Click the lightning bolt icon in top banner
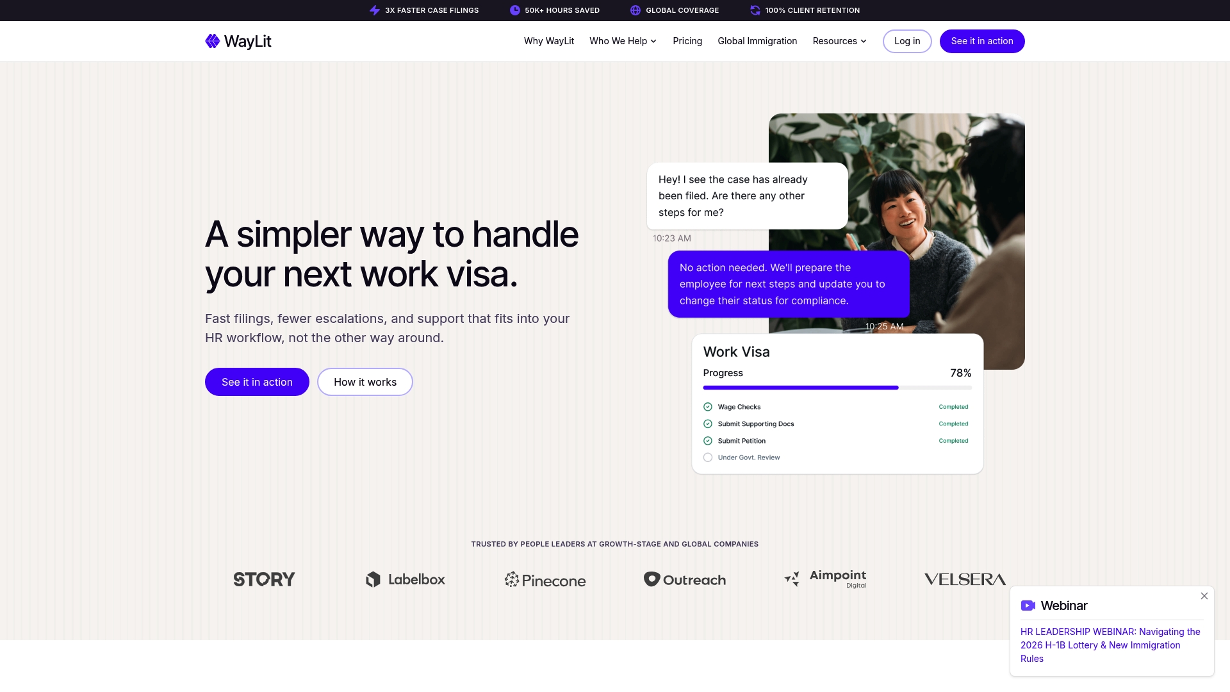Screen dimensions: 1230x692 [375, 10]
